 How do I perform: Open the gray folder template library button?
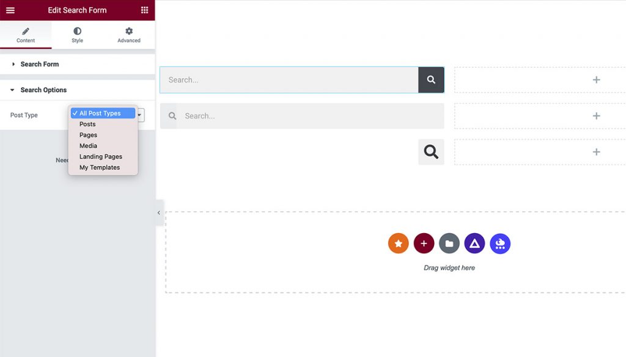pyautogui.click(x=449, y=243)
